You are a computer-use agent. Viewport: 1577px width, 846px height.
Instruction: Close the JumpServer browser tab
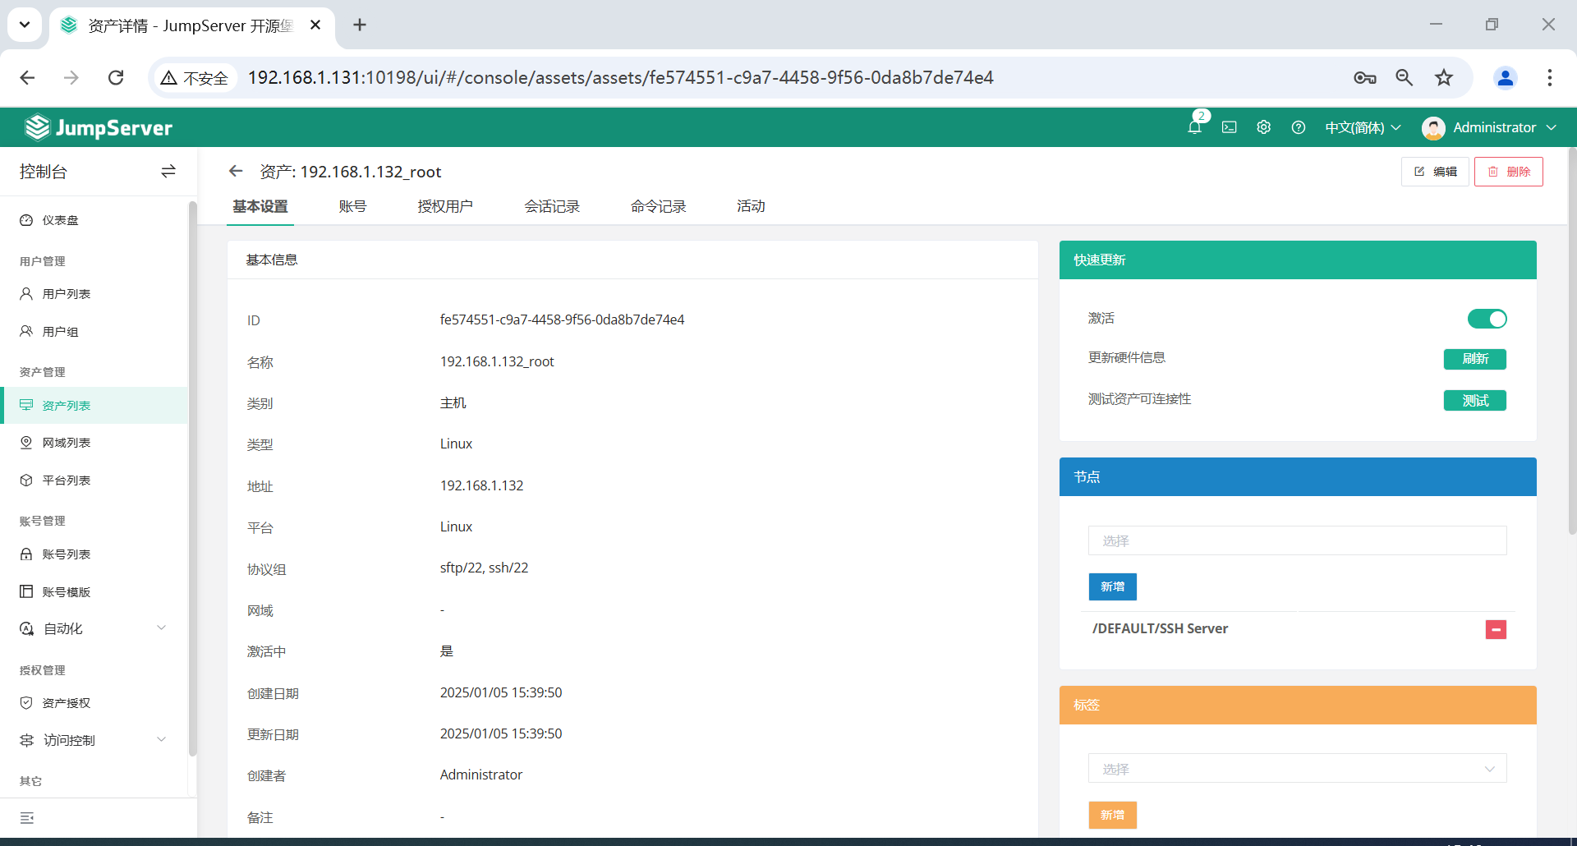(315, 25)
